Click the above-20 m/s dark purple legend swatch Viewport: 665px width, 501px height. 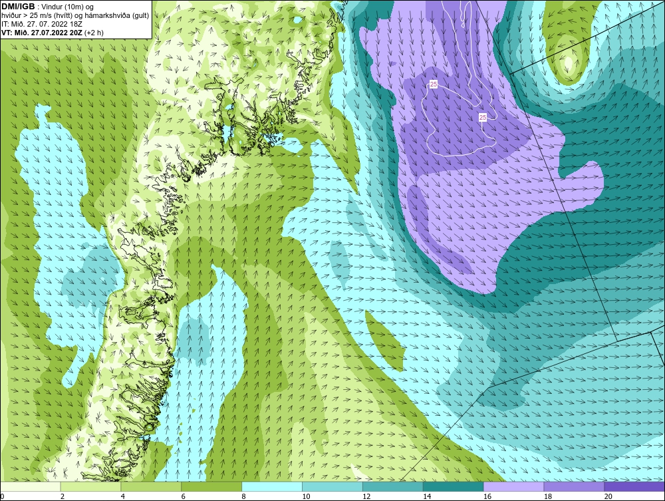634,486
